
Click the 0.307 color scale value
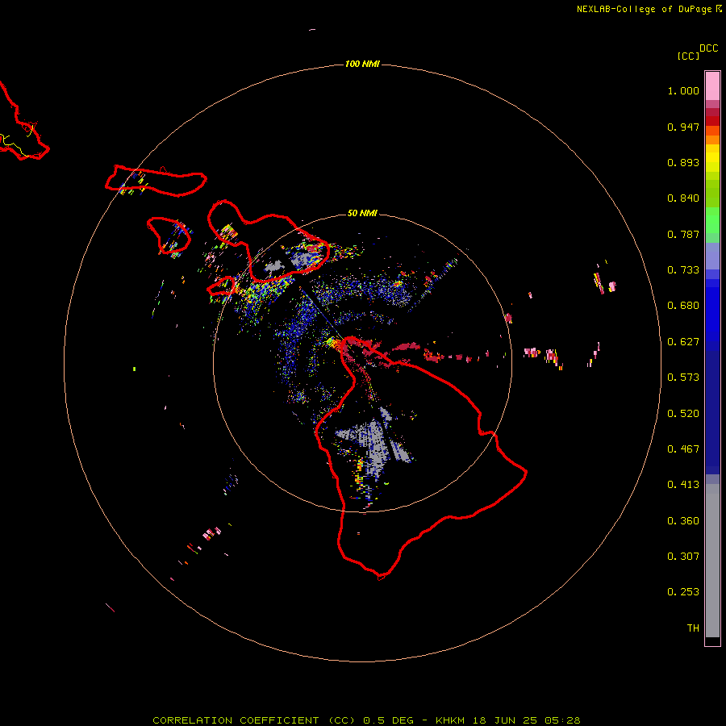(683, 557)
